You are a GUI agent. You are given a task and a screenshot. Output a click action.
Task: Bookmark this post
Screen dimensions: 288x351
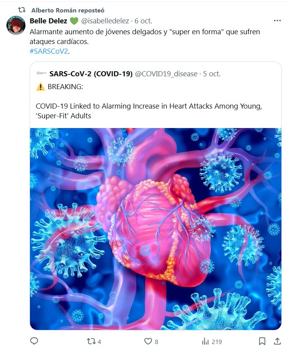[x=262, y=341]
